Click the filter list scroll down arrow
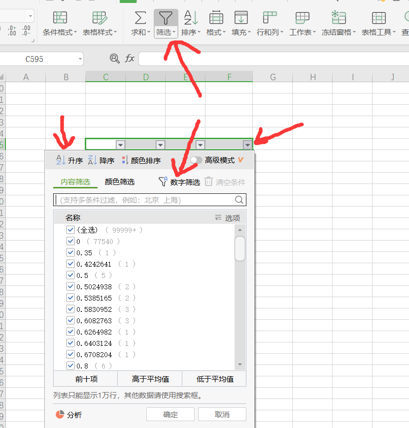 (240, 365)
